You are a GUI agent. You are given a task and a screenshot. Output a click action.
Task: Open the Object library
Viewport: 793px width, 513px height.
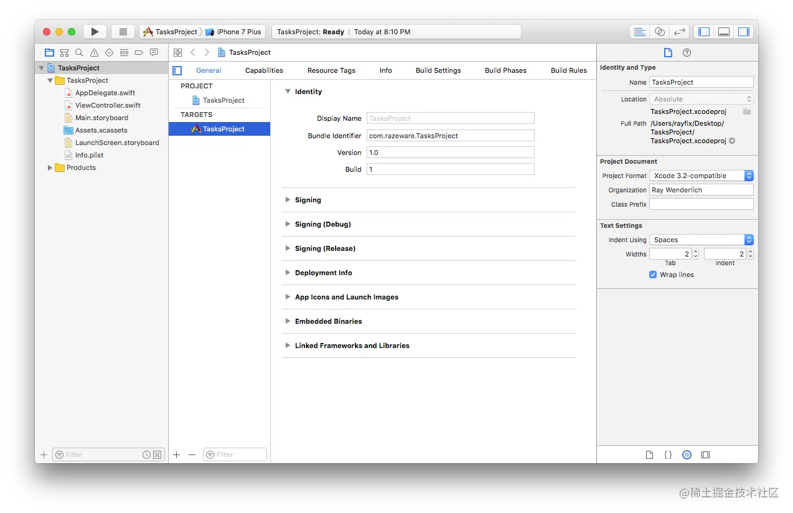click(x=687, y=454)
